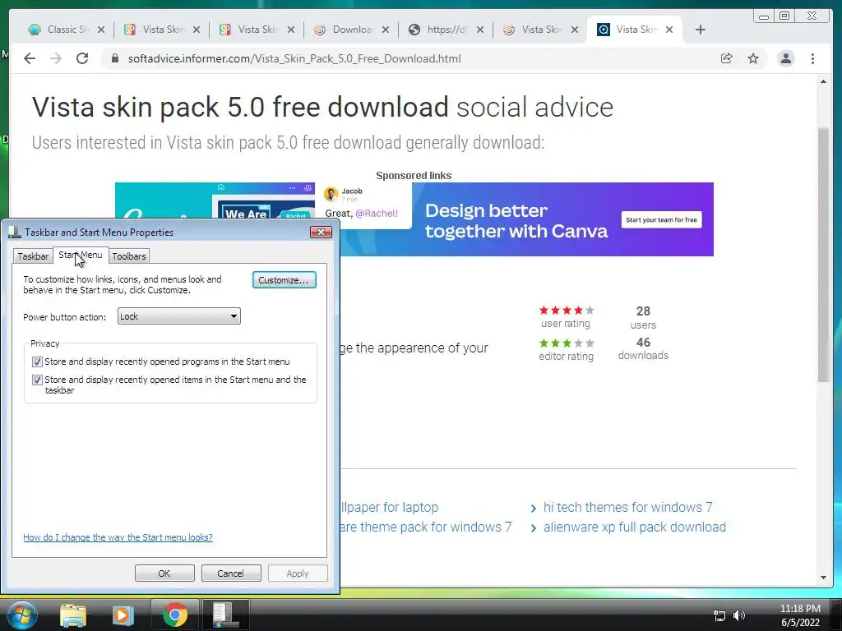Viewport: 842px width, 631px height.
Task: Switch to Chrome on the taskbar
Action: (174, 615)
